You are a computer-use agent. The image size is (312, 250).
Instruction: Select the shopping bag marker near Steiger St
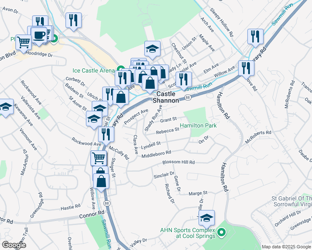click(x=101, y=182)
